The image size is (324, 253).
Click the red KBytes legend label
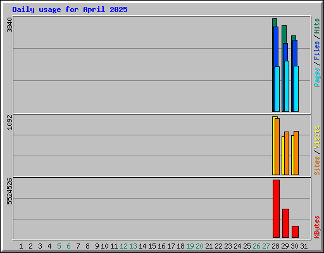point(316,227)
